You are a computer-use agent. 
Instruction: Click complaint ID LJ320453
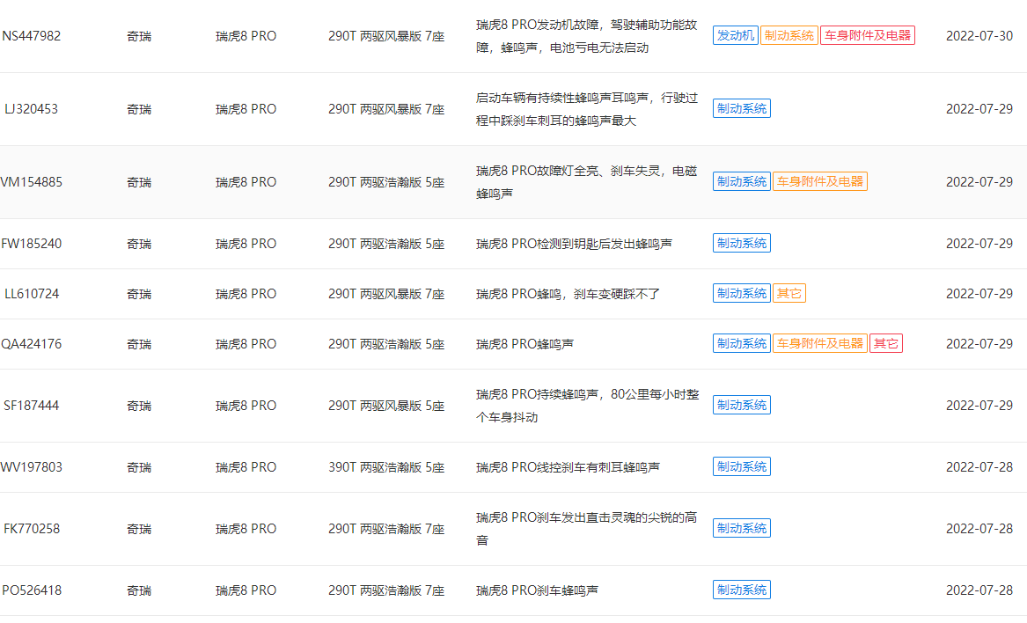coord(32,109)
